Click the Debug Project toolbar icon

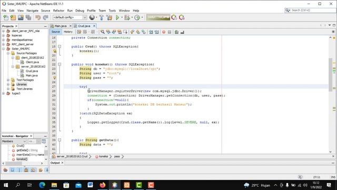127,17
